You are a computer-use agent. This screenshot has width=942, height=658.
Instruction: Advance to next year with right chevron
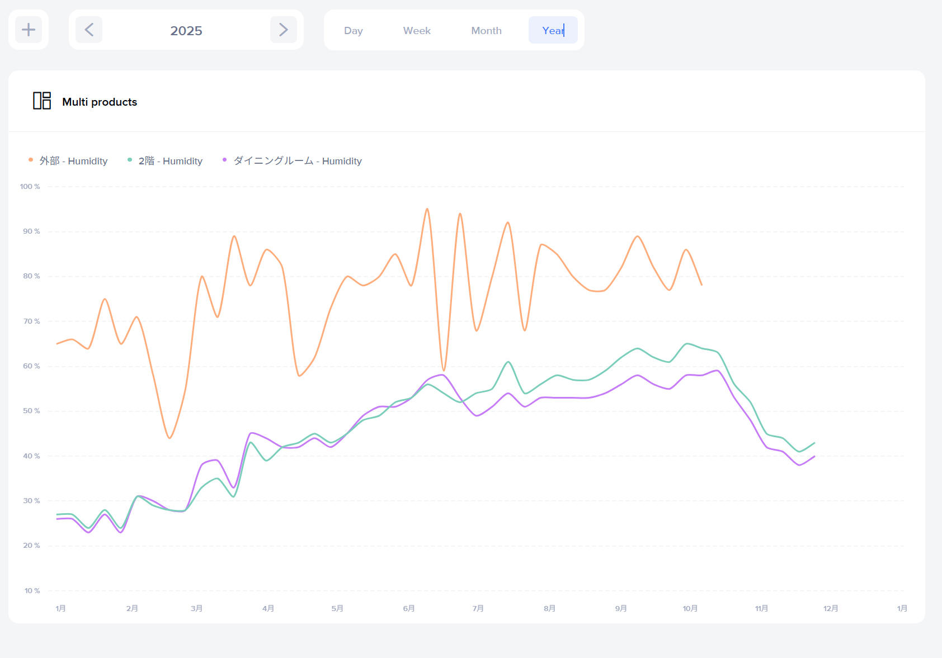tap(283, 30)
